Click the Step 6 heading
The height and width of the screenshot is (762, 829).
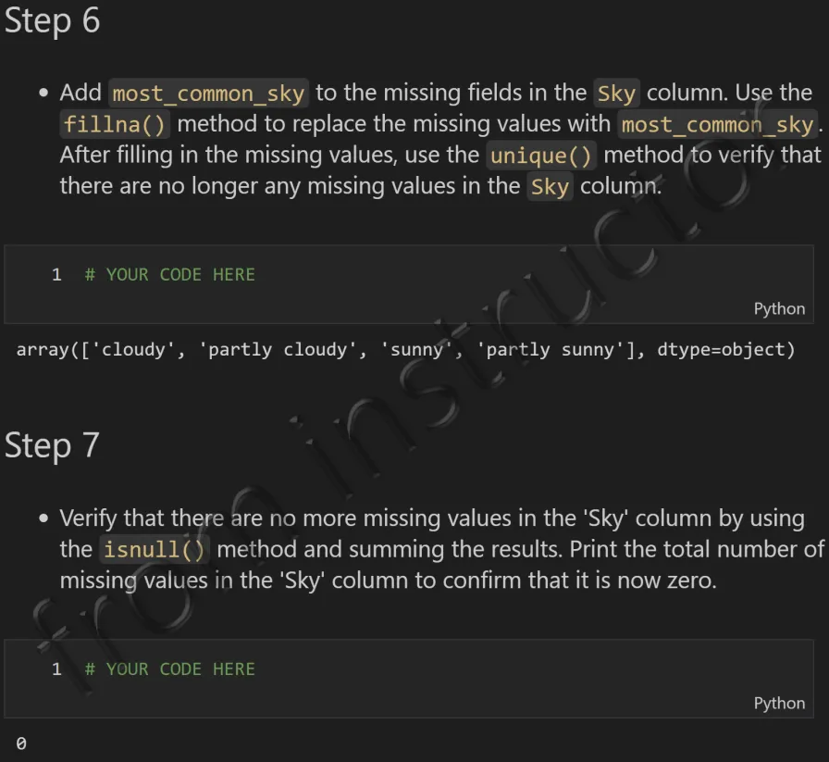click(x=52, y=21)
